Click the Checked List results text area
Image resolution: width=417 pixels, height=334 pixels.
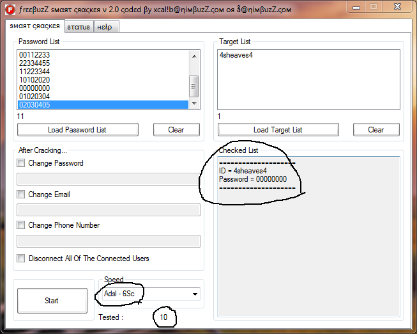308,237
